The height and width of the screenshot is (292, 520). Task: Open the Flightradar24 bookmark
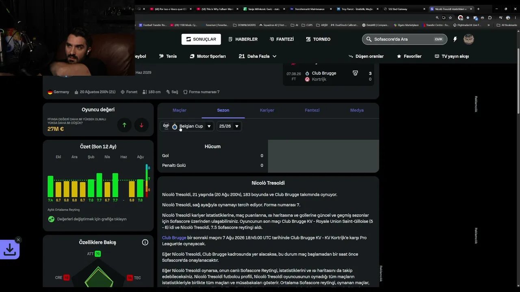click(x=467, y=25)
